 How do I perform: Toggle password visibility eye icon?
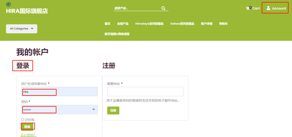(x=94, y=109)
